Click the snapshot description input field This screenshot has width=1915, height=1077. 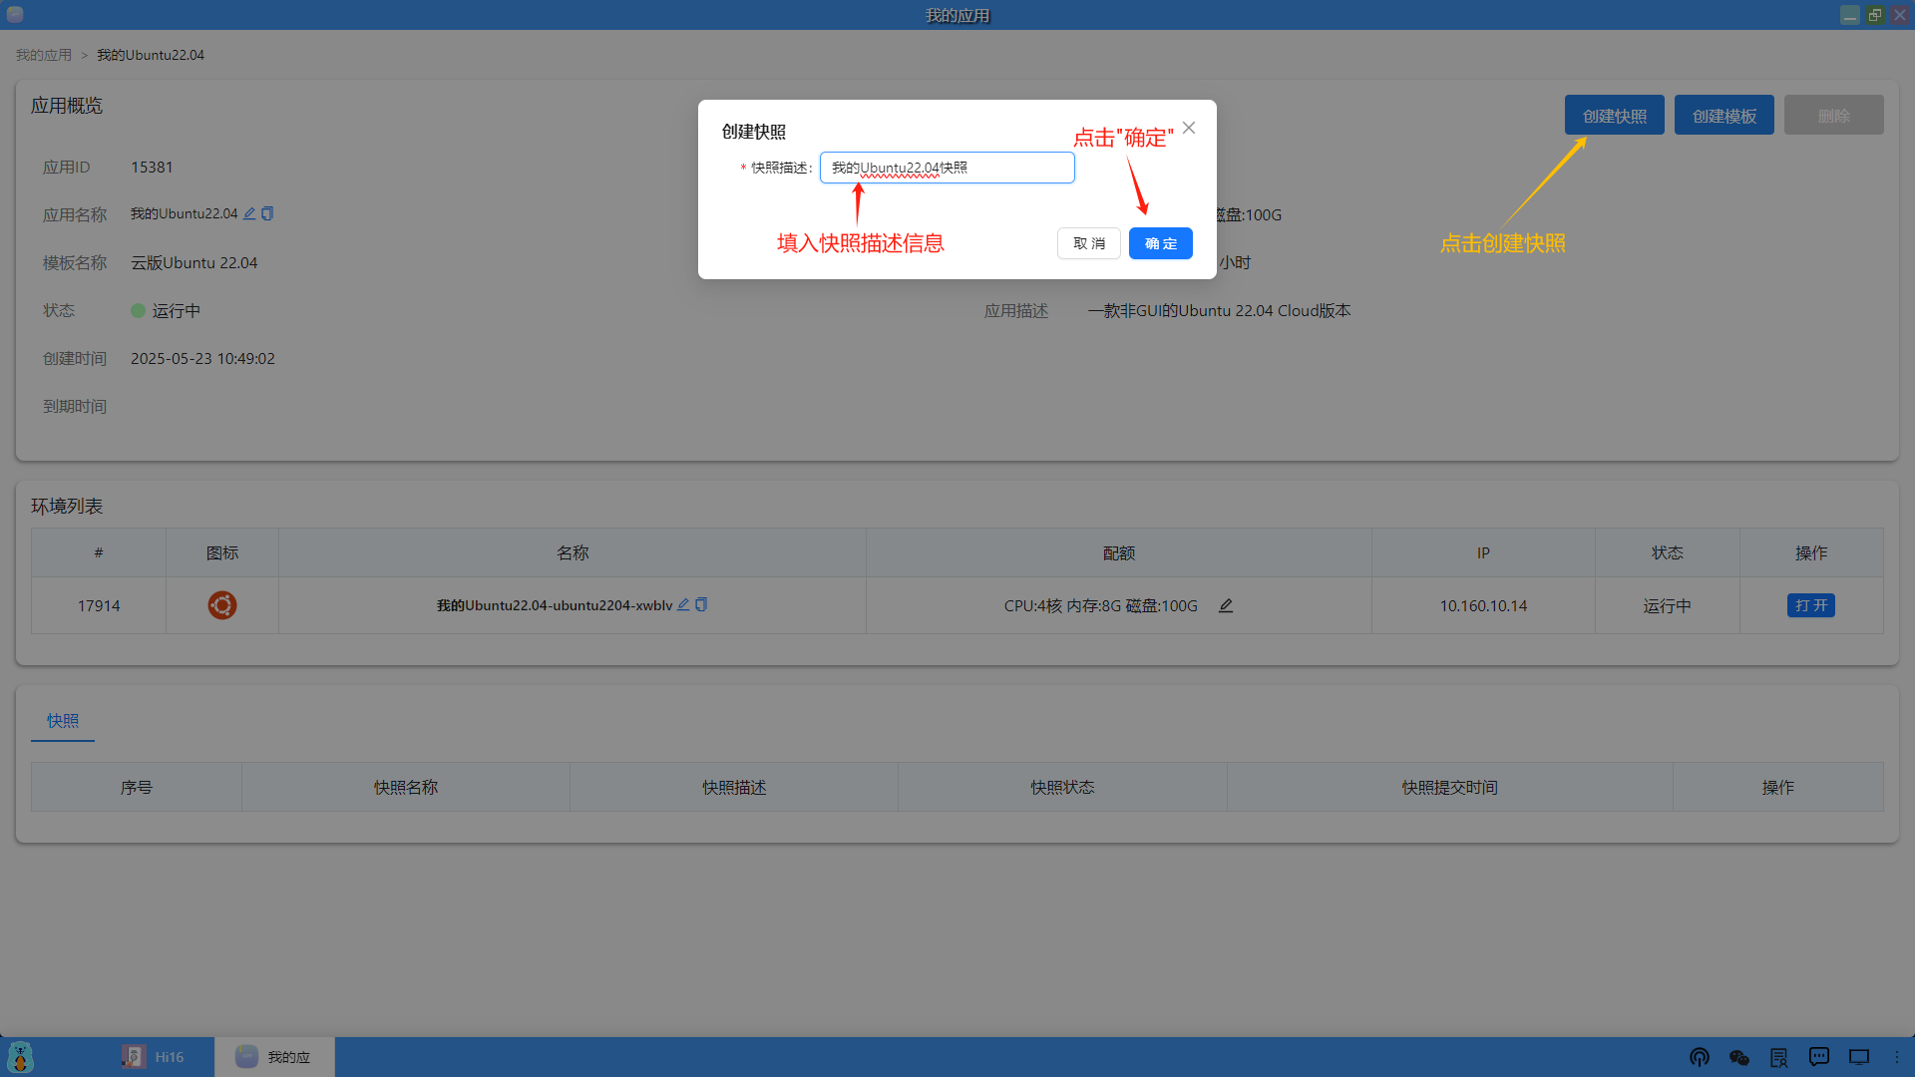coord(946,168)
